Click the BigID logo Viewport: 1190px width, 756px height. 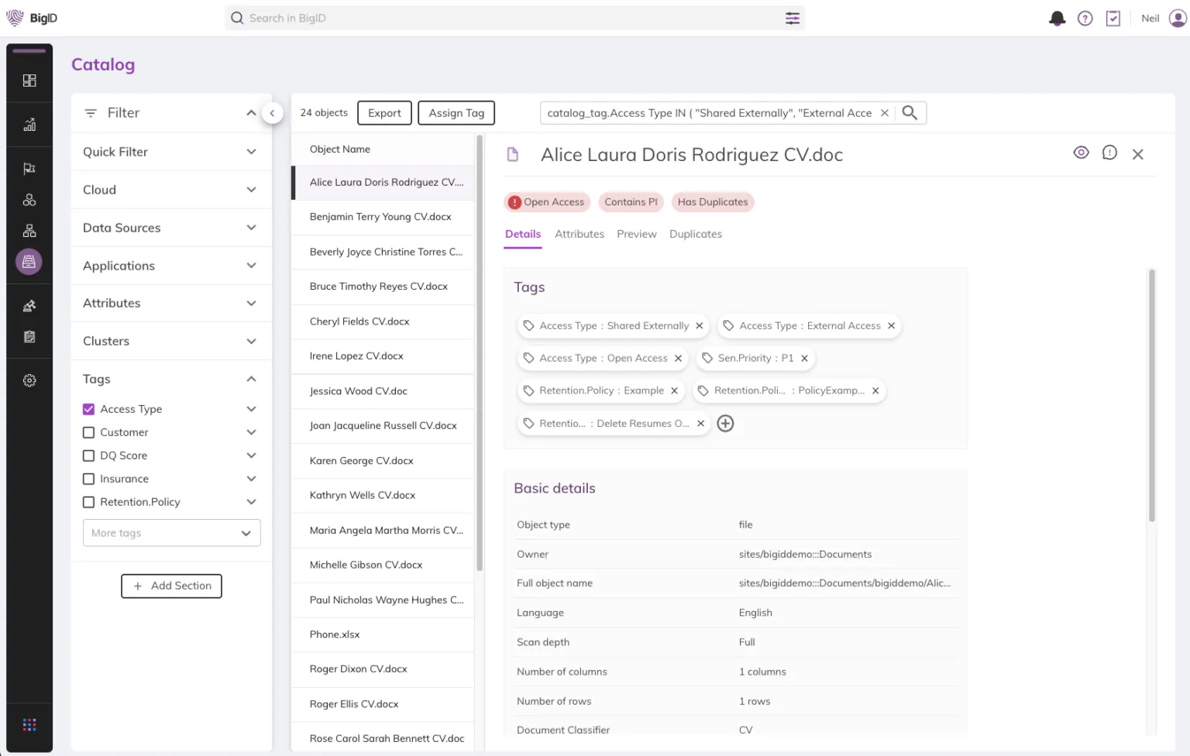[x=32, y=18]
